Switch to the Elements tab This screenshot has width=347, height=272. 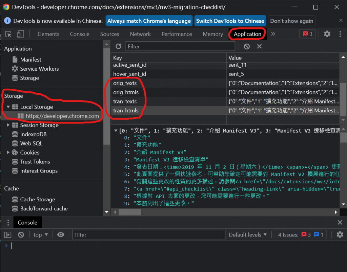pyautogui.click(x=48, y=34)
